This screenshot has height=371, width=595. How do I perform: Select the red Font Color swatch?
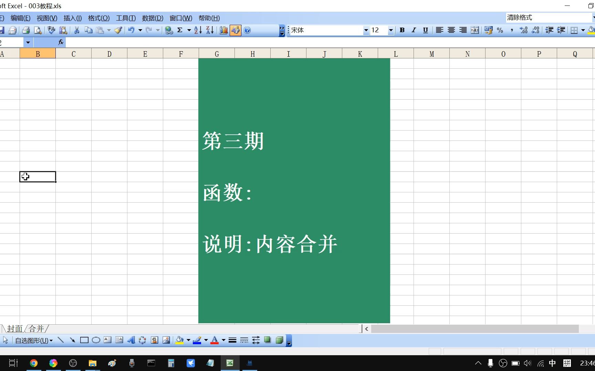(214, 343)
